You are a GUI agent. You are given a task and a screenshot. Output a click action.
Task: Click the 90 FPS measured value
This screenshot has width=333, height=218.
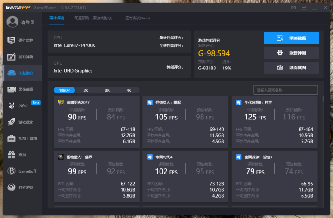click(77, 117)
